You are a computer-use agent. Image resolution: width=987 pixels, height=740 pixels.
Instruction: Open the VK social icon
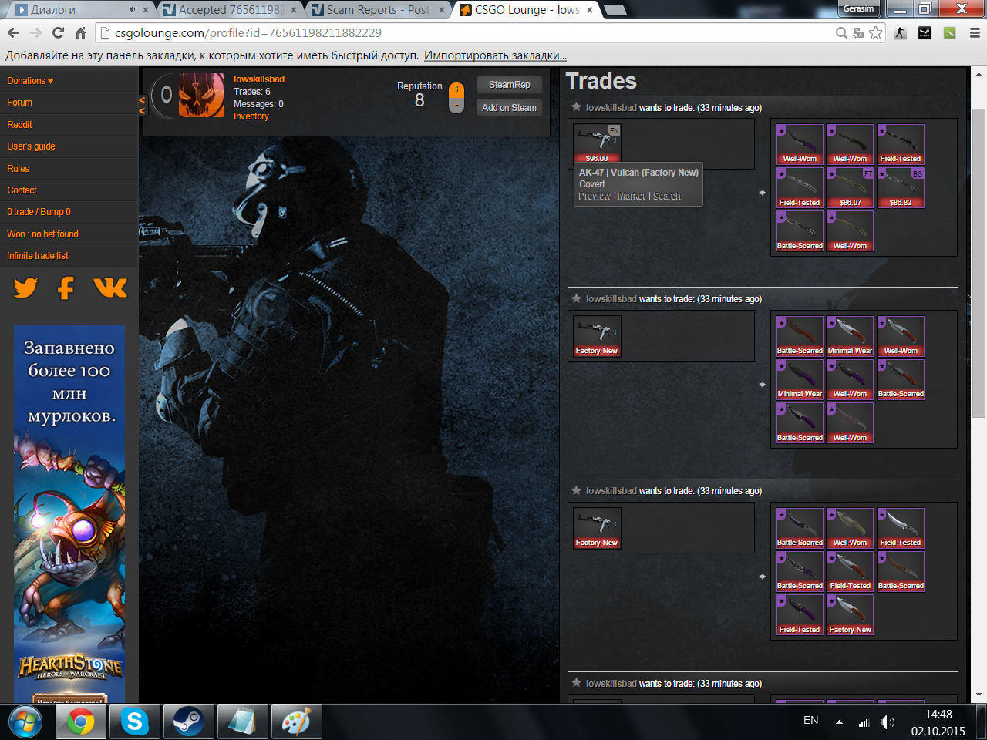[110, 288]
